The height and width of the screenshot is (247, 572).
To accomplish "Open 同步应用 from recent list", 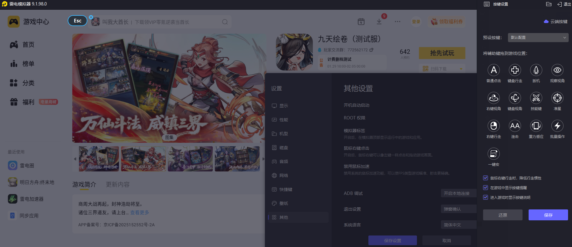I will 23,215.
